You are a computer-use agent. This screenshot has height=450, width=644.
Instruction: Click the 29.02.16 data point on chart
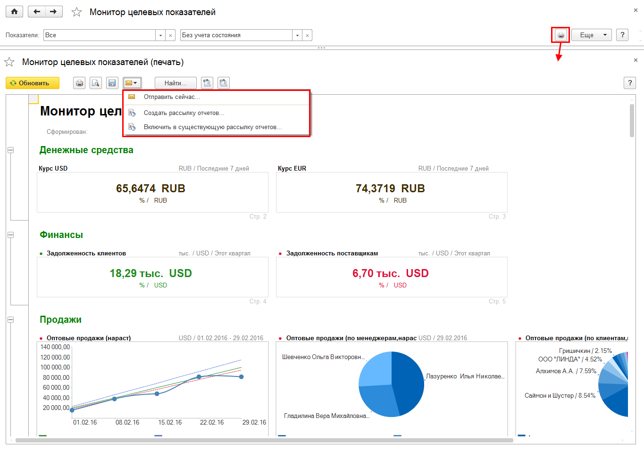click(x=242, y=377)
